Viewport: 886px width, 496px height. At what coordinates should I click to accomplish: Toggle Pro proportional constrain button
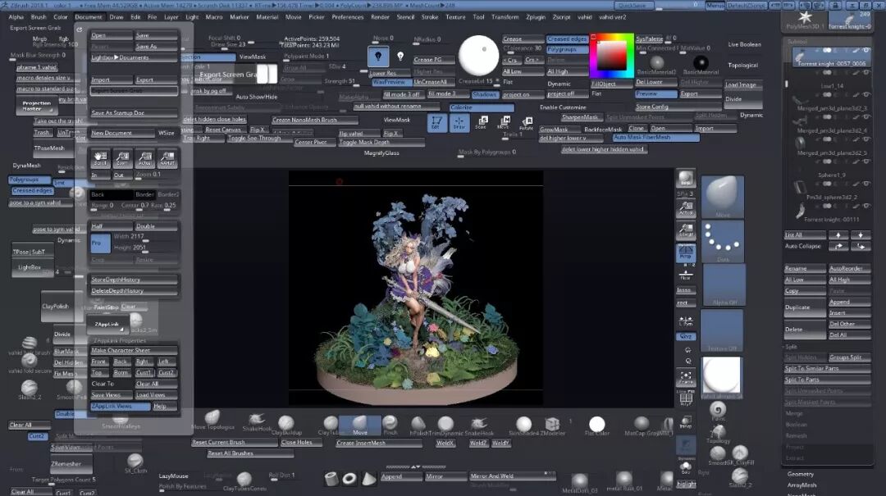(x=100, y=243)
